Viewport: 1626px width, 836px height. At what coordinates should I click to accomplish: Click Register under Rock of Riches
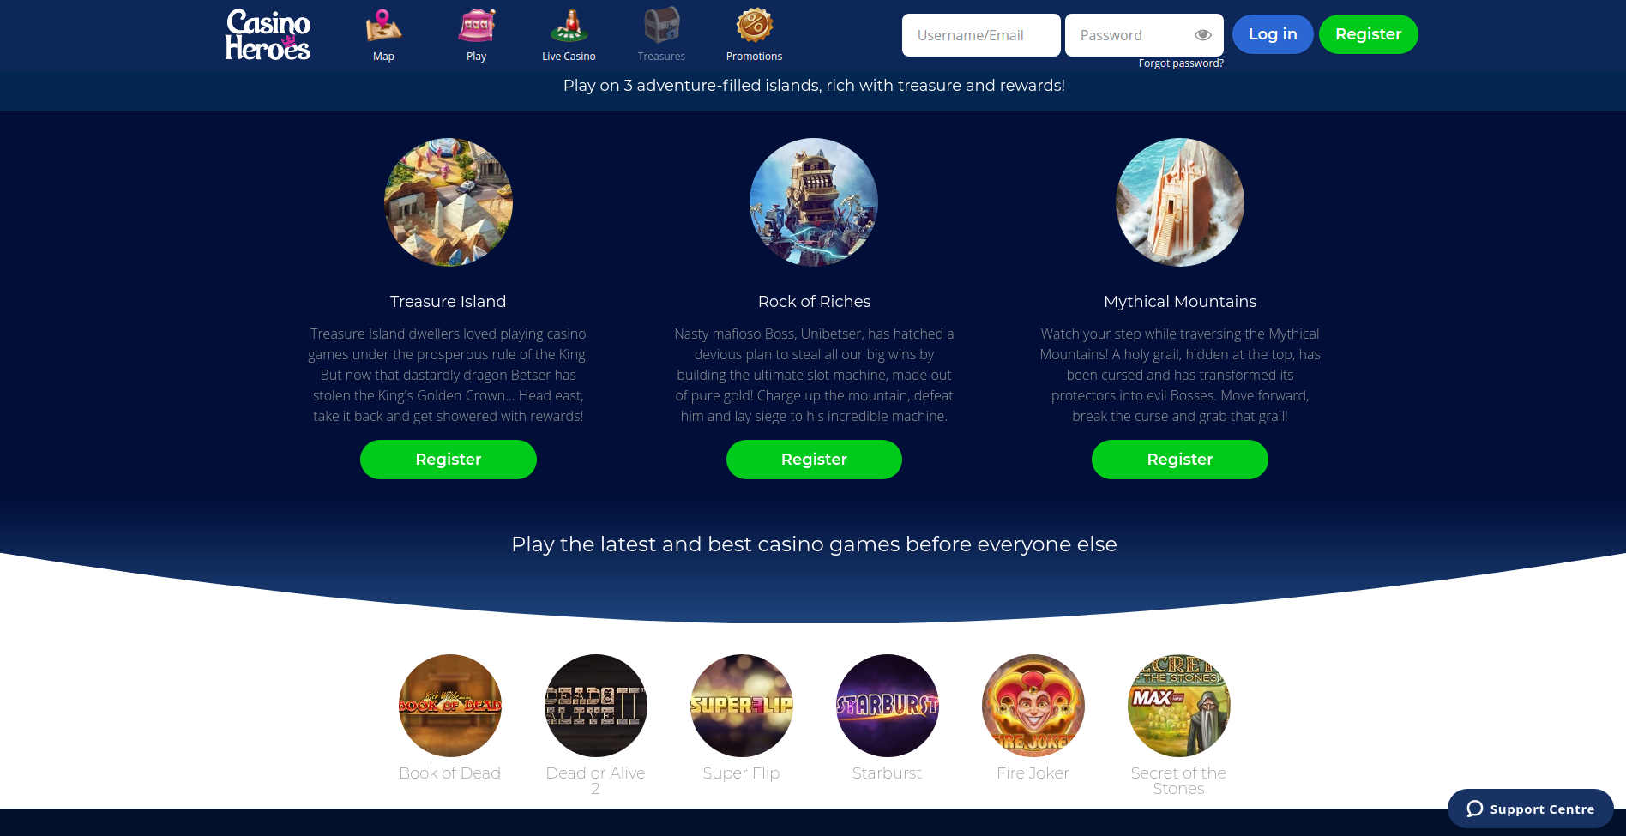(x=814, y=460)
